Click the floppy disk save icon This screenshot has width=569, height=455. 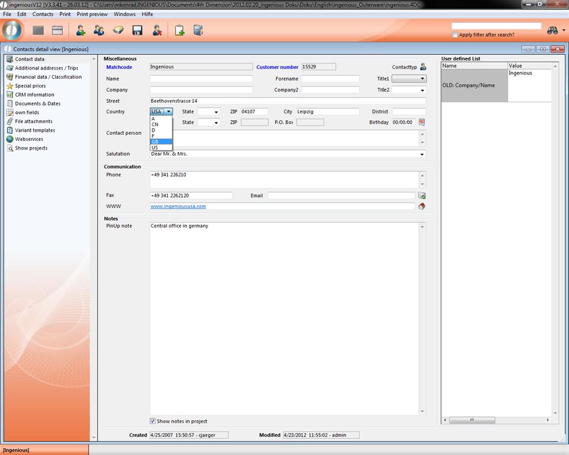pos(137,30)
